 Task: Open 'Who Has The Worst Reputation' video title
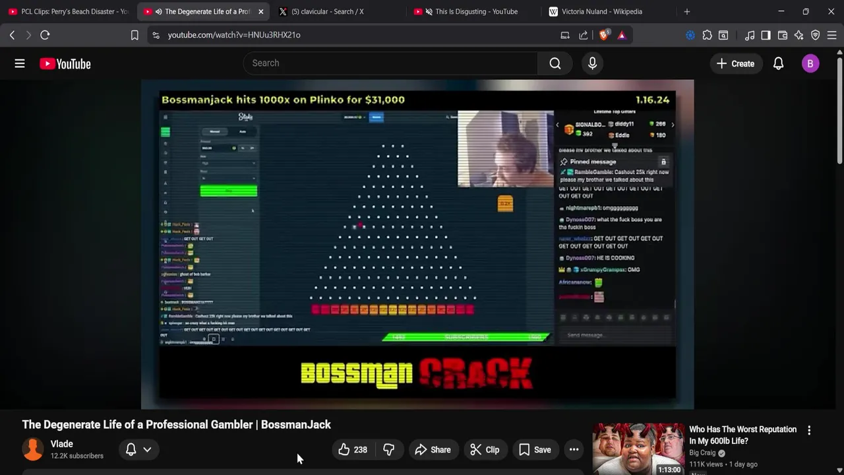pyautogui.click(x=742, y=435)
